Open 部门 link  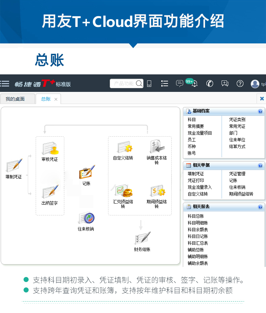(x=233, y=133)
